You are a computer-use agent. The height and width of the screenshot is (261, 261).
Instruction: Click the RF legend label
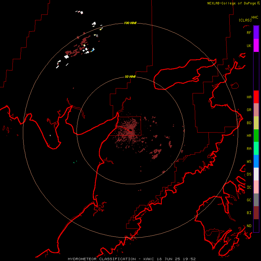pos(249,32)
